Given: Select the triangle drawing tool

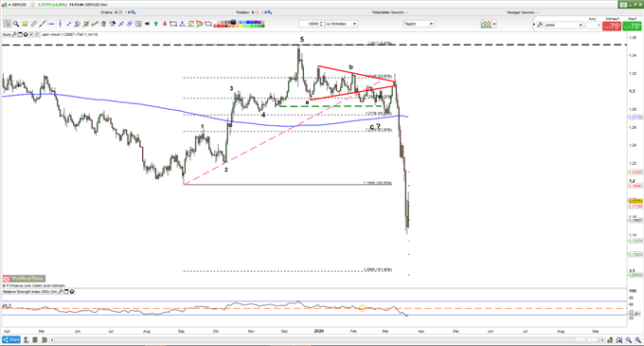Looking at the screenshot, I should [182, 24].
